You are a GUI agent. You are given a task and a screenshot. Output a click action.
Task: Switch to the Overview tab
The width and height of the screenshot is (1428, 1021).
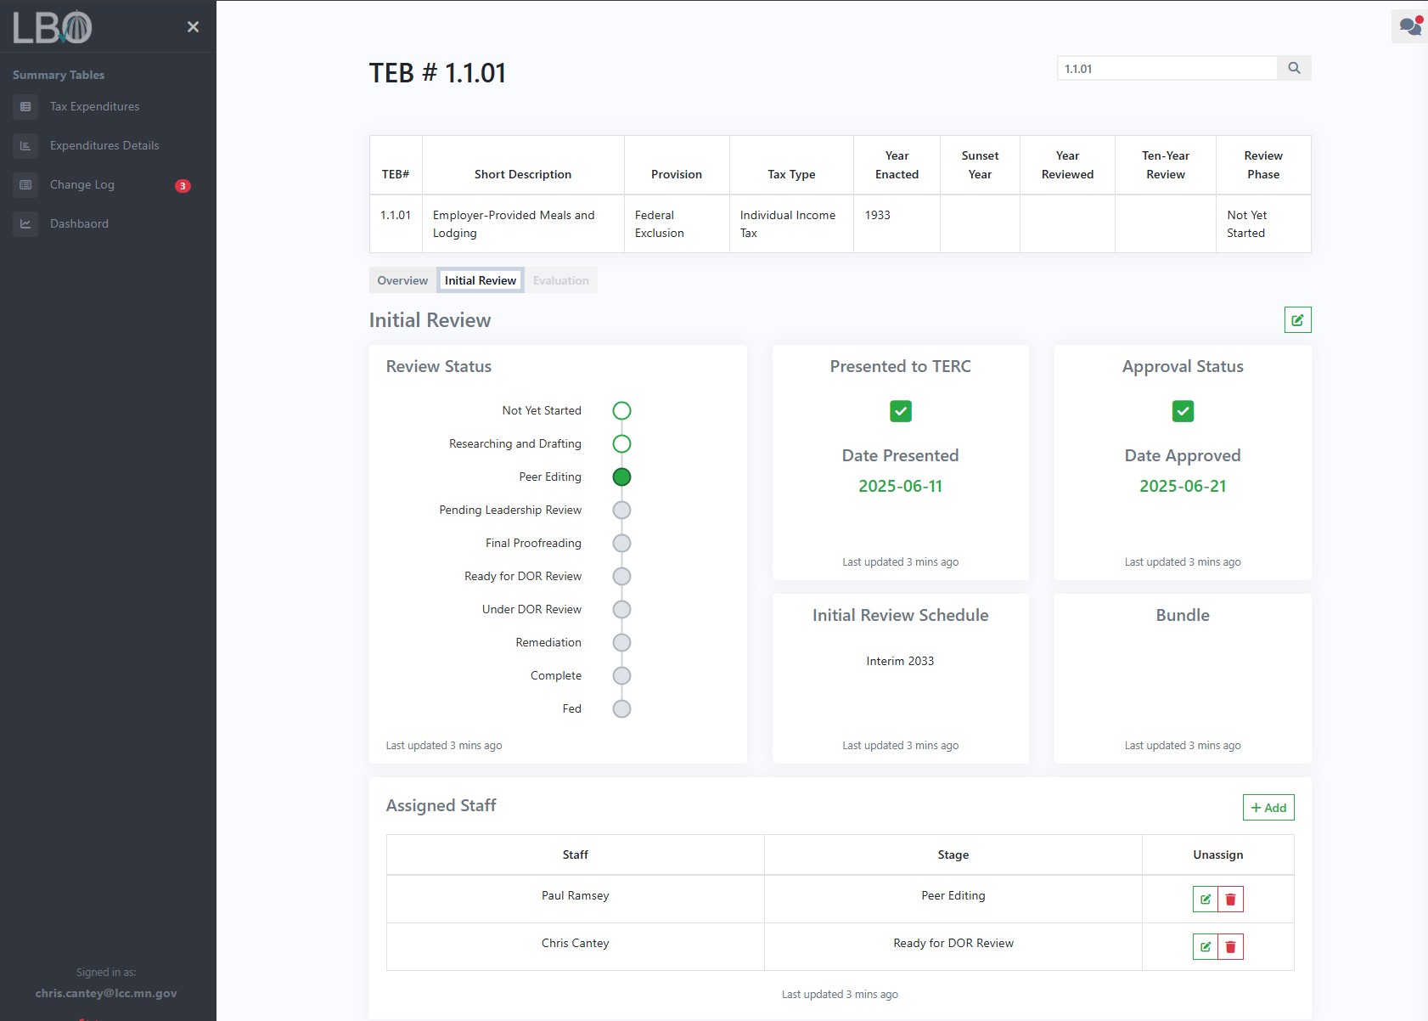pos(402,280)
